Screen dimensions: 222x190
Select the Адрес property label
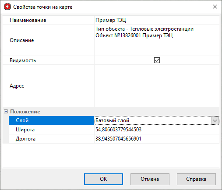click(x=17, y=86)
